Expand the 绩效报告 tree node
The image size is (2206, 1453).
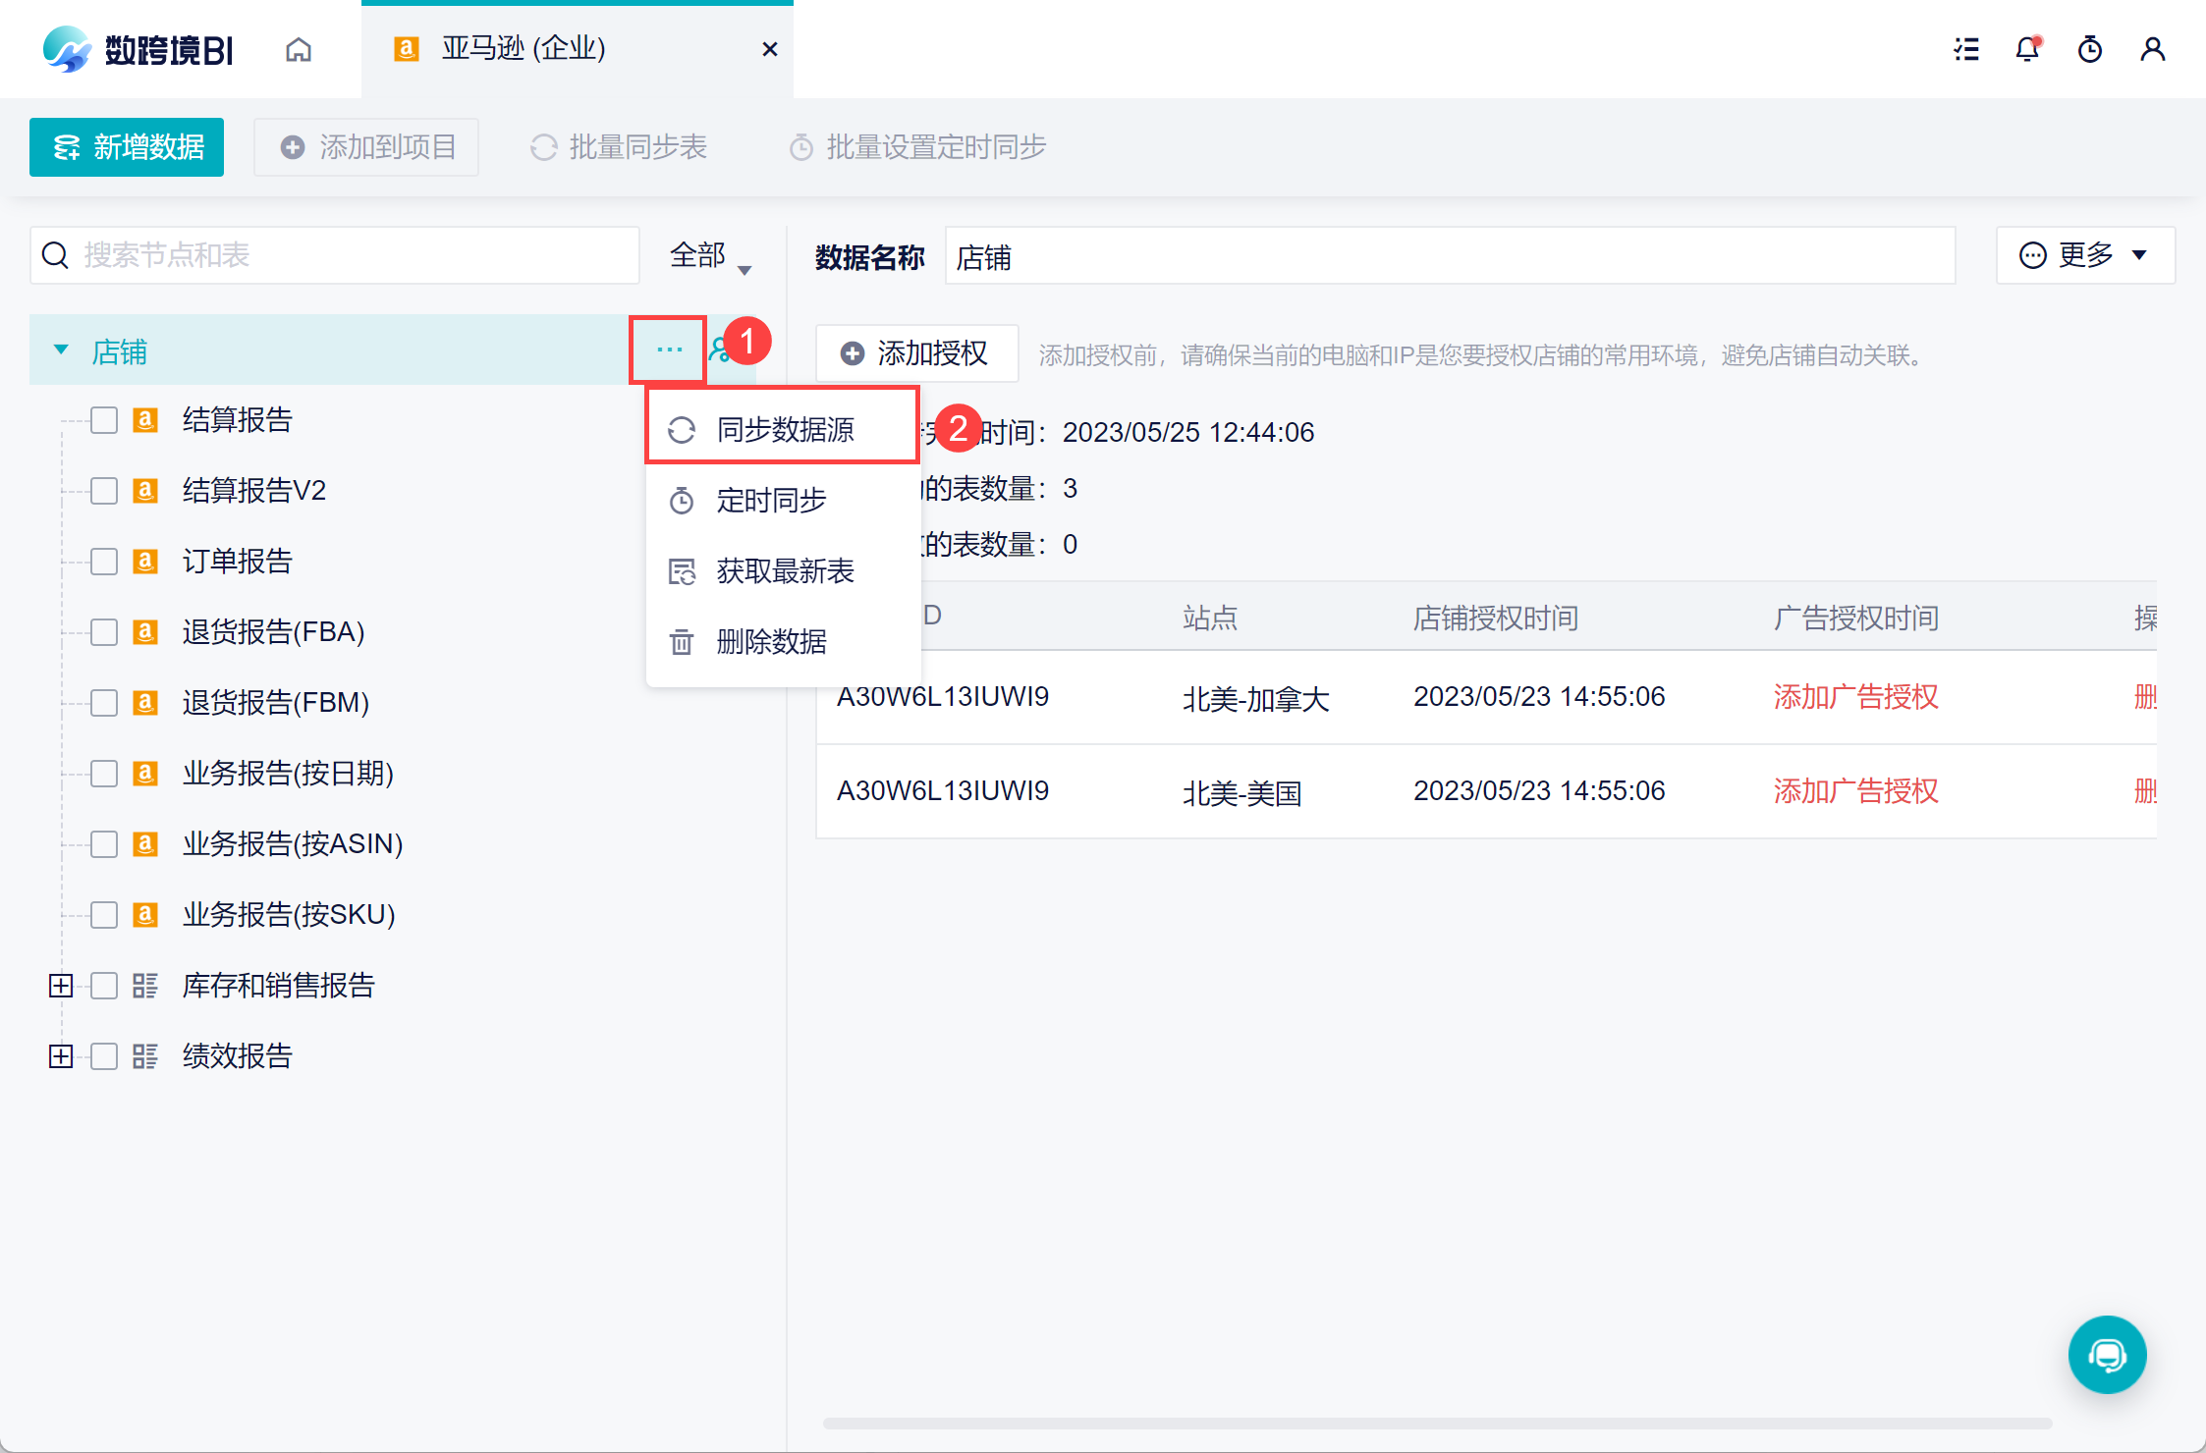pos(61,1055)
